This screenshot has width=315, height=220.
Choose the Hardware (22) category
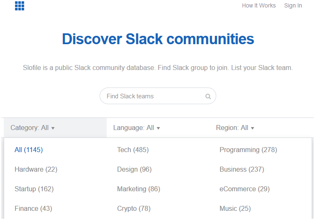(36, 169)
